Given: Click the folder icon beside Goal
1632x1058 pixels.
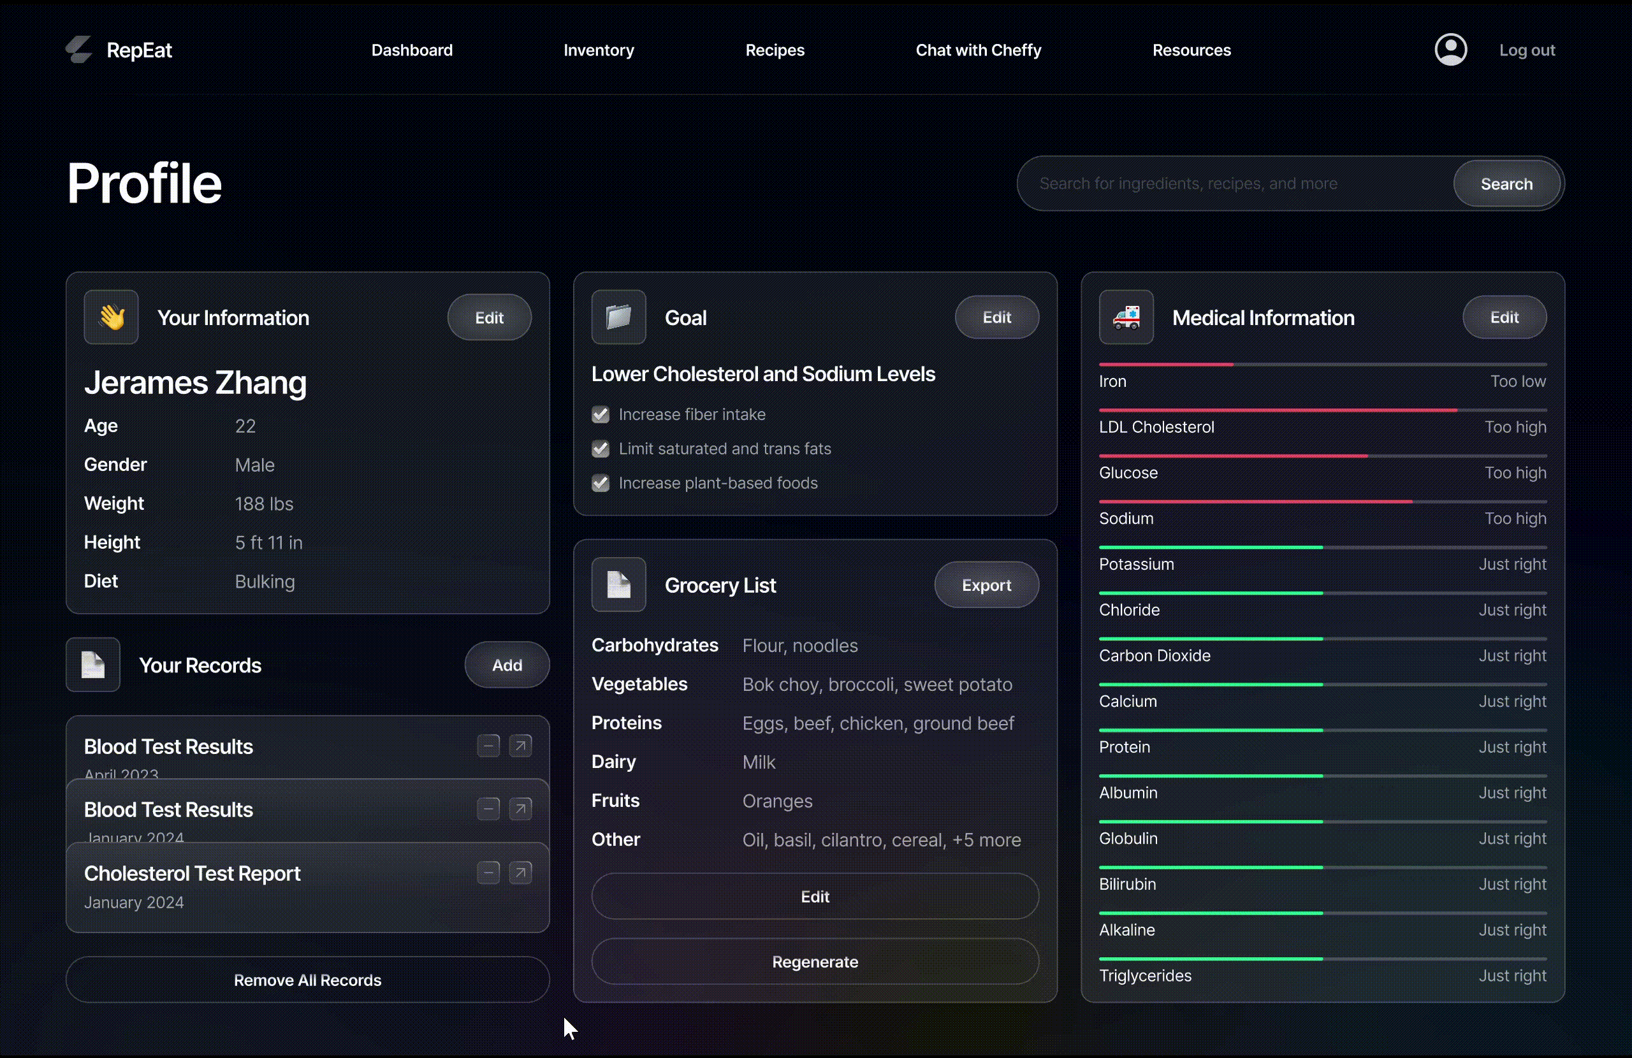Looking at the screenshot, I should [618, 317].
